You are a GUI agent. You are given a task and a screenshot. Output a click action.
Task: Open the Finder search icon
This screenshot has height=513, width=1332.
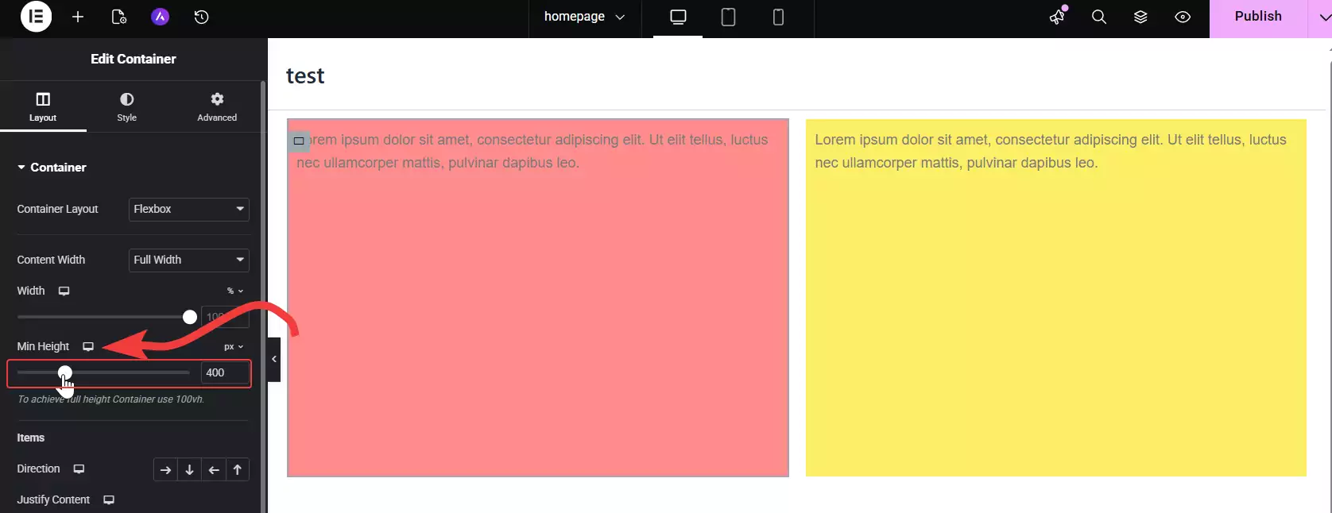tap(1099, 17)
